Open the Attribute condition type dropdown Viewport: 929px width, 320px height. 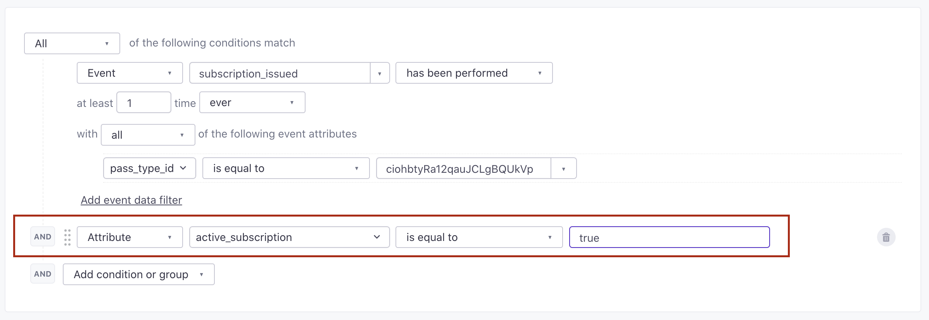point(130,237)
